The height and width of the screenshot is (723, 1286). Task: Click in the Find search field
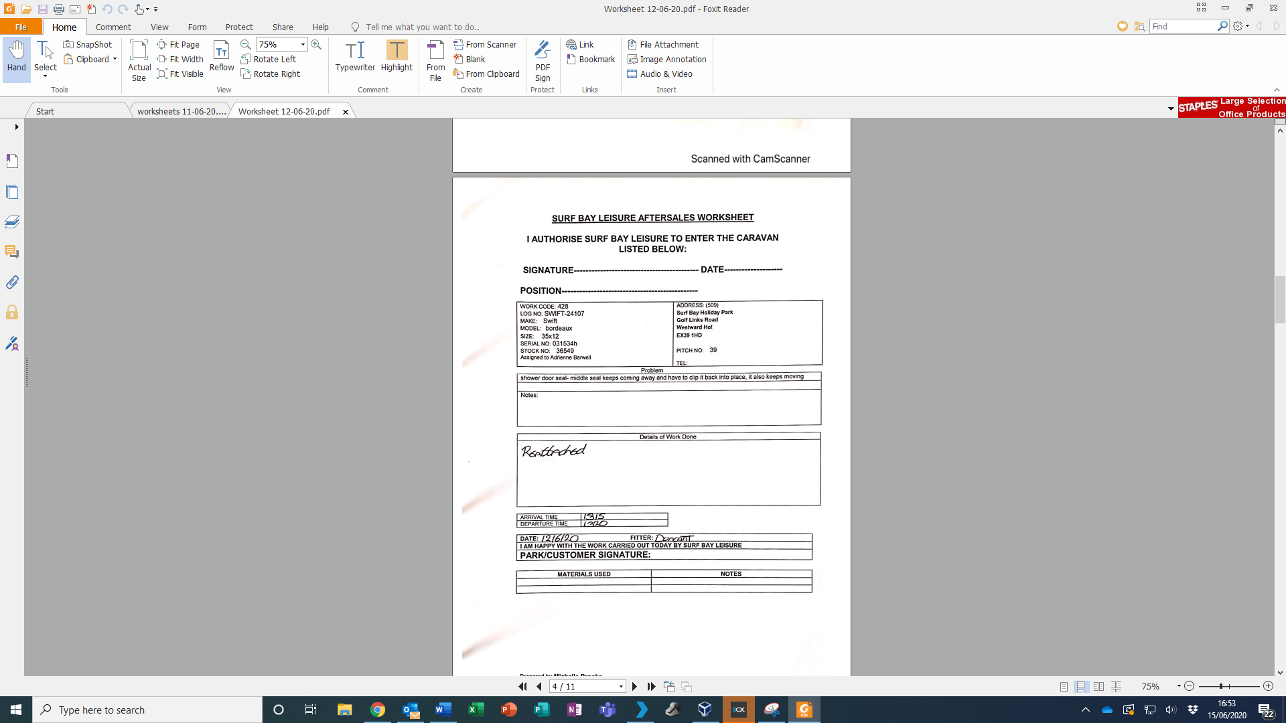[x=1182, y=26]
